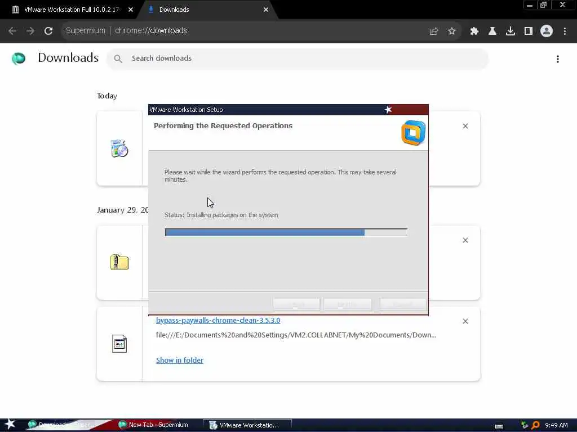The height and width of the screenshot is (432, 577).
Task: Focus the Search downloads field
Action: tap(298, 58)
